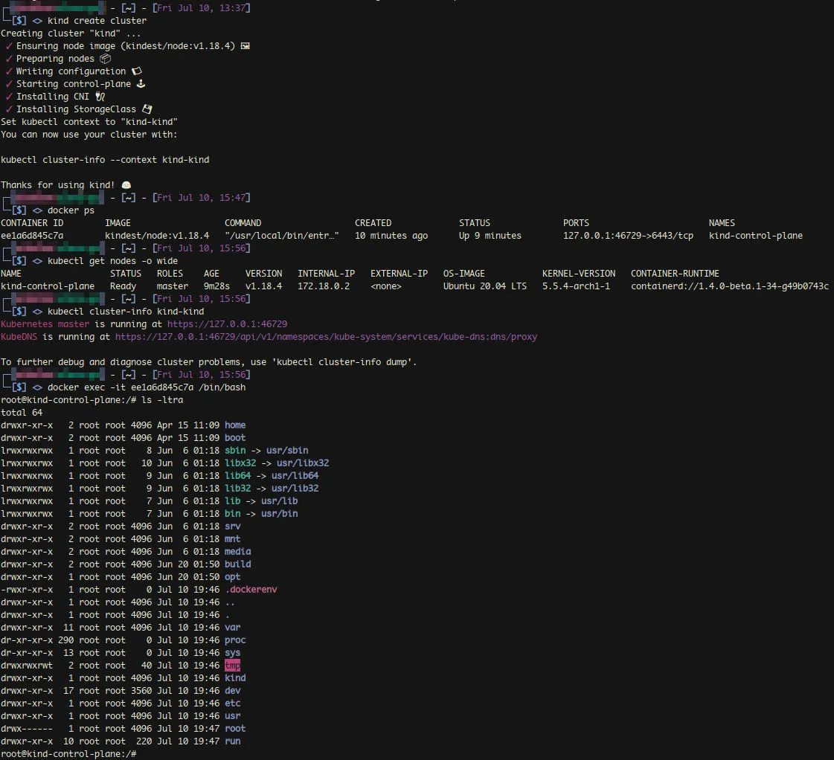The height and width of the screenshot is (760, 834).
Task: Click the 'proc' directory name
Action: [234, 640]
